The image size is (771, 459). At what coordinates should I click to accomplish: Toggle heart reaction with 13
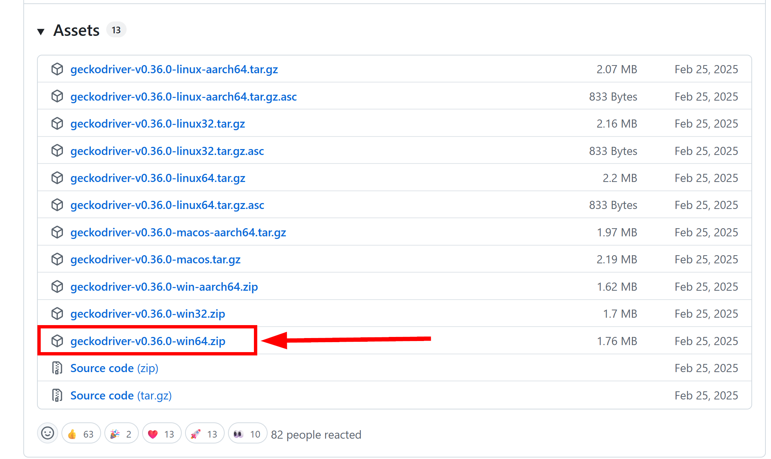[x=162, y=434]
